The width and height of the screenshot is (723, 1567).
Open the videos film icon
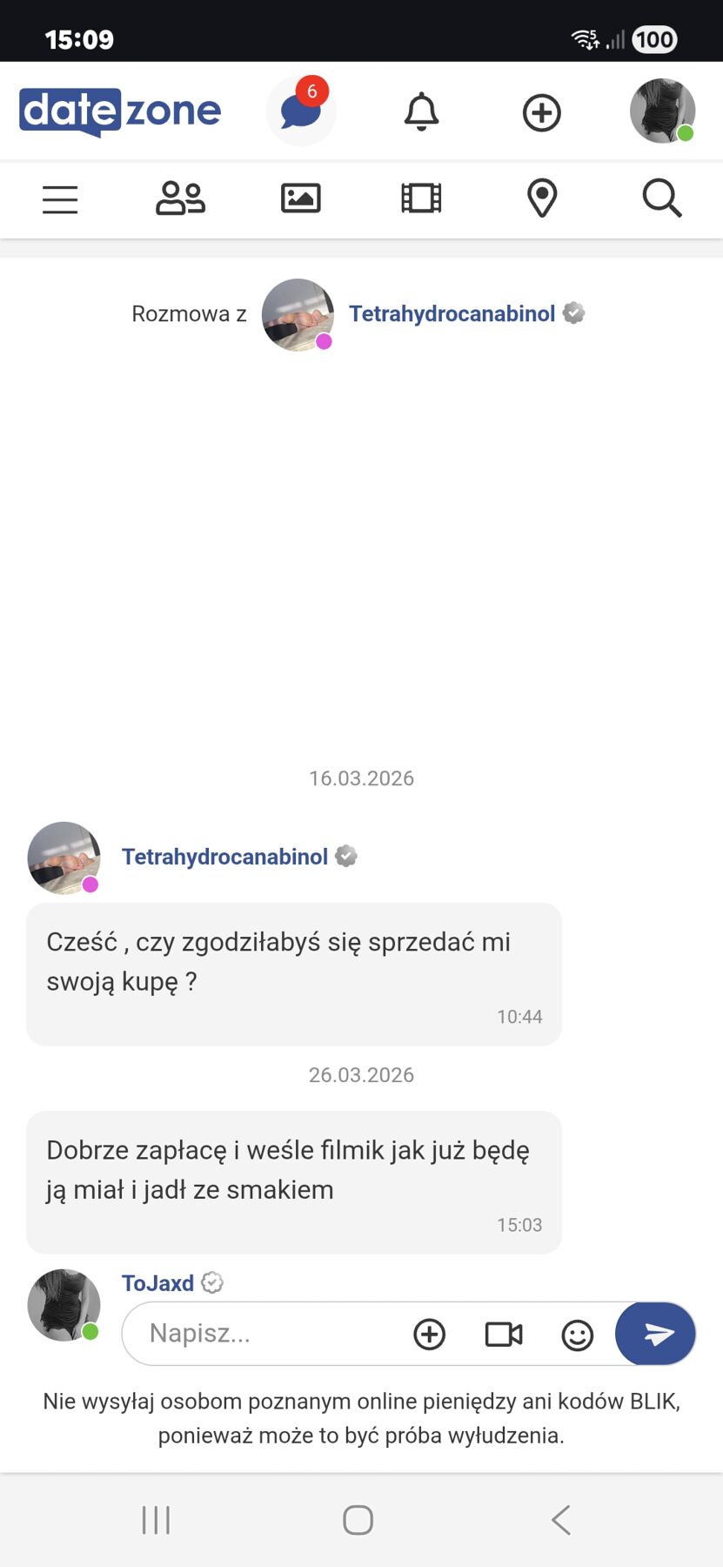[x=421, y=198]
